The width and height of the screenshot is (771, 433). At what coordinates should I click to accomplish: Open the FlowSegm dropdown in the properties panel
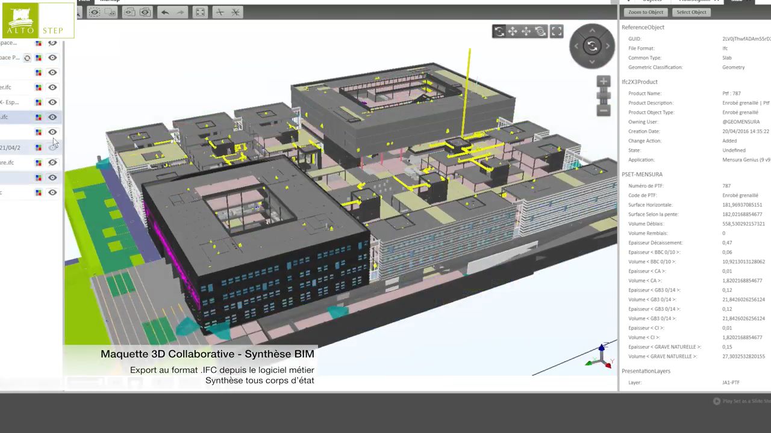click(x=717, y=2)
